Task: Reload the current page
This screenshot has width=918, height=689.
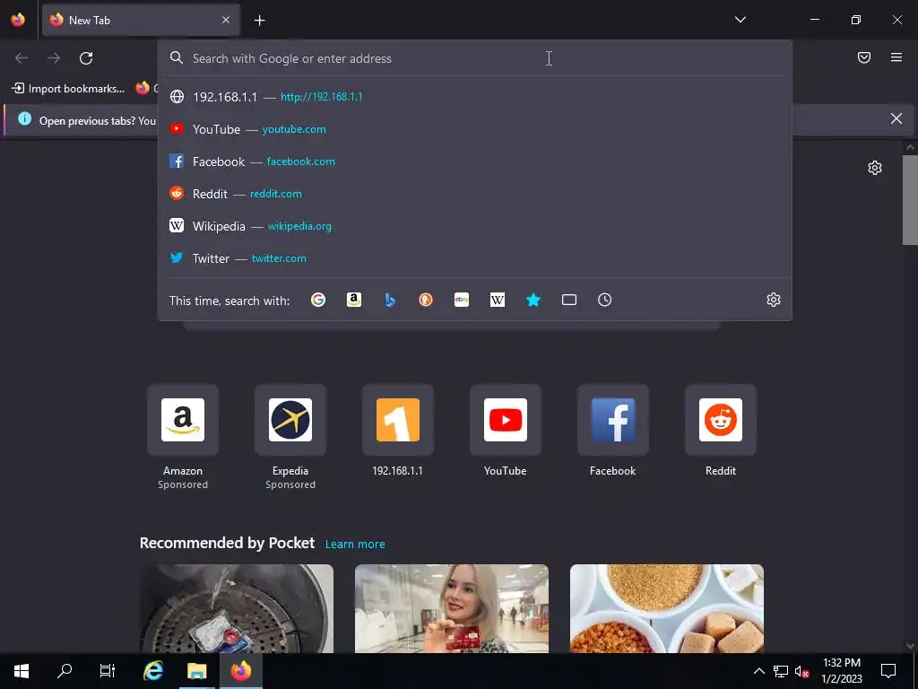Action: coord(86,58)
